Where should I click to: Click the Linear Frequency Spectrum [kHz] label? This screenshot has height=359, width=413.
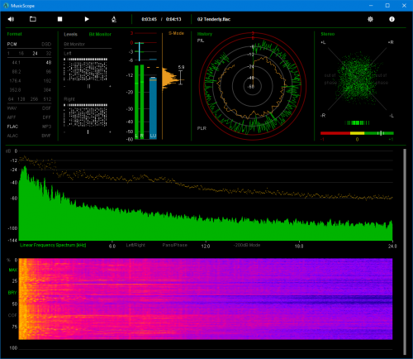tap(53, 245)
